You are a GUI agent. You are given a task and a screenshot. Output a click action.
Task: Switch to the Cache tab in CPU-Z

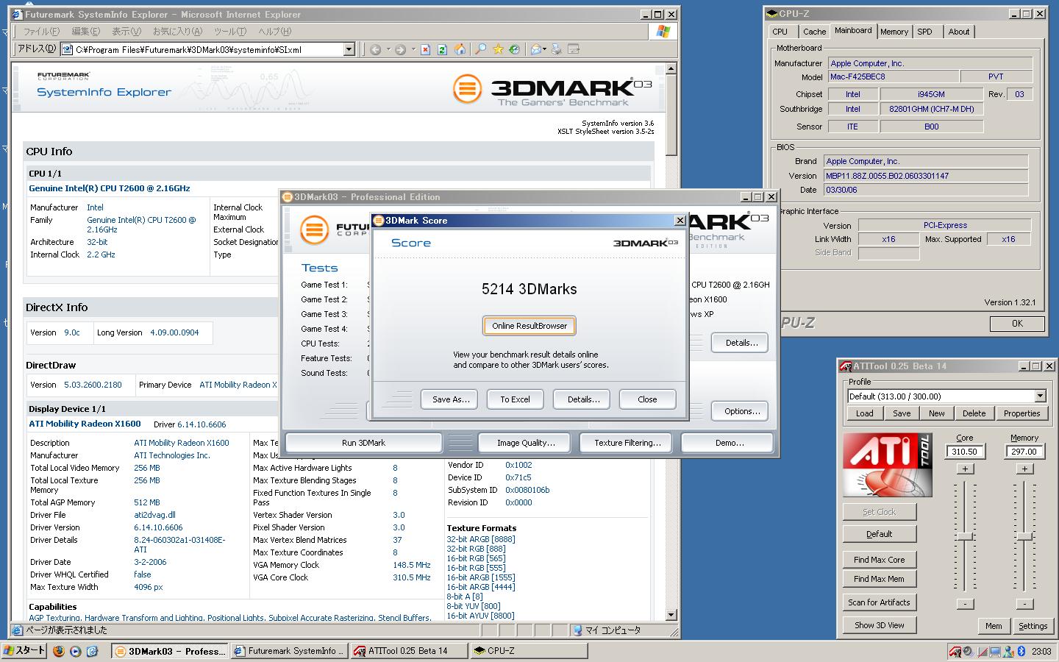(x=814, y=32)
